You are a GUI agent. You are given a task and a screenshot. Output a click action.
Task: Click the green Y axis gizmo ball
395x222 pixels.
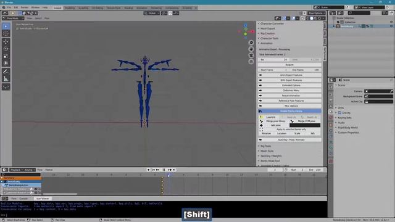(246, 34)
